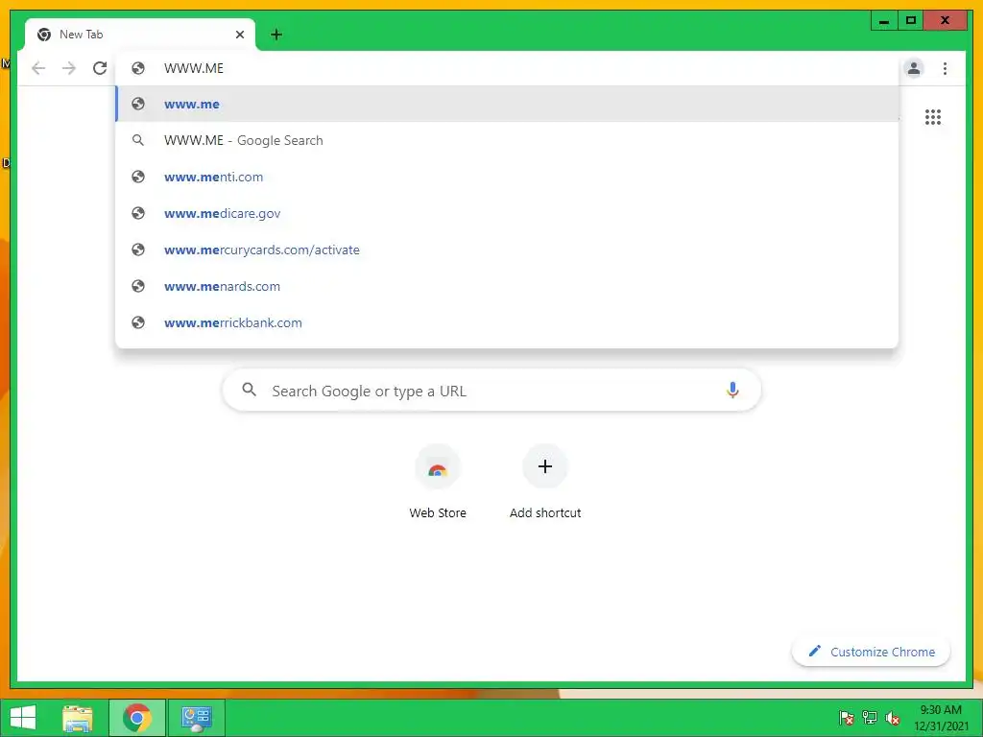983x737 pixels.
Task: Open the Windows Start button
Action: (23, 718)
